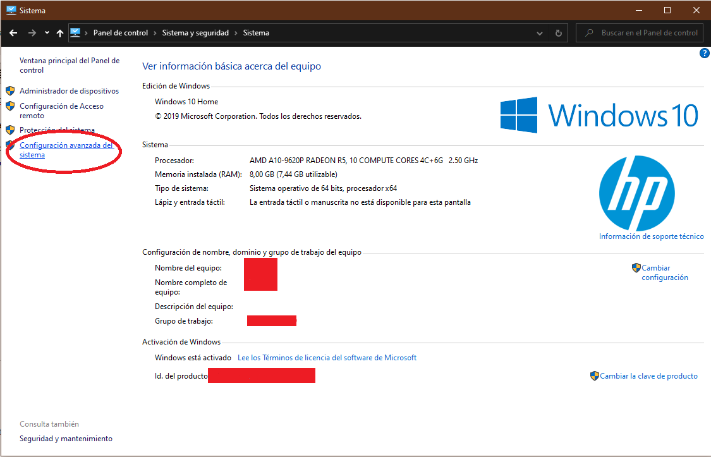Open help with the blue question mark
Viewport: 711px width, 457px height.
pyautogui.click(x=704, y=53)
